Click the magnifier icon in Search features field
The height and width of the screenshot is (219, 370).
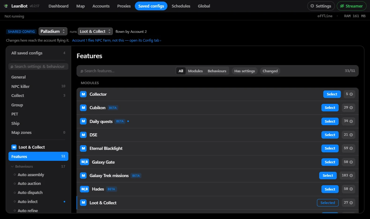click(x=82, y=71)
